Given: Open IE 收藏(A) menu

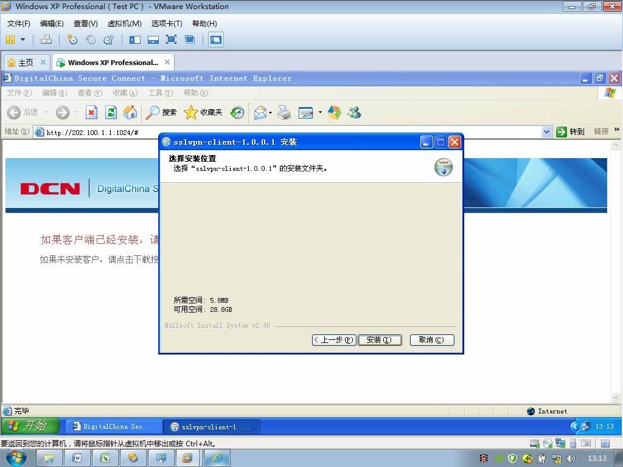Looking at the screenshot, I should pyautogui.click(x=125, y=93).
